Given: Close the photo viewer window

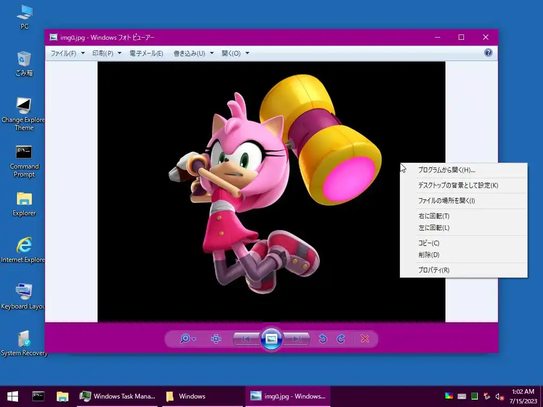Looking at the screenshot, I should click(x=486, y=37).
